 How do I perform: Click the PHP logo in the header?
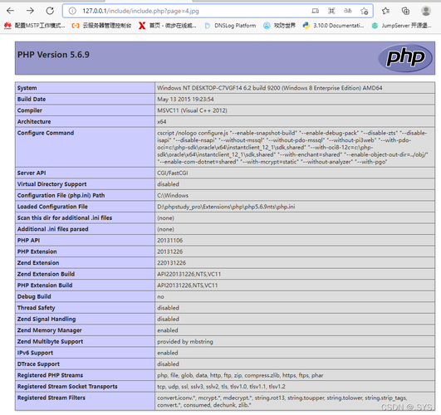point(405,57)
